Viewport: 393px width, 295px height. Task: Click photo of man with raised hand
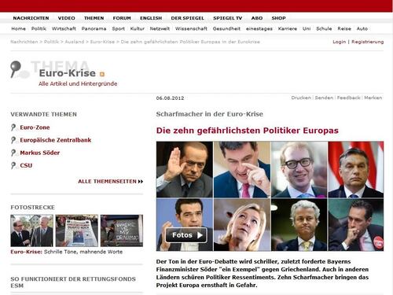tap(185, 169)
